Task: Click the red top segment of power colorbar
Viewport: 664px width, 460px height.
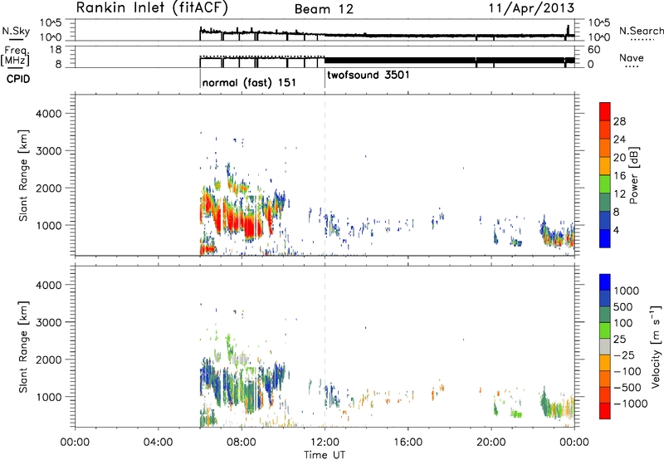Action: click(605, 111)
